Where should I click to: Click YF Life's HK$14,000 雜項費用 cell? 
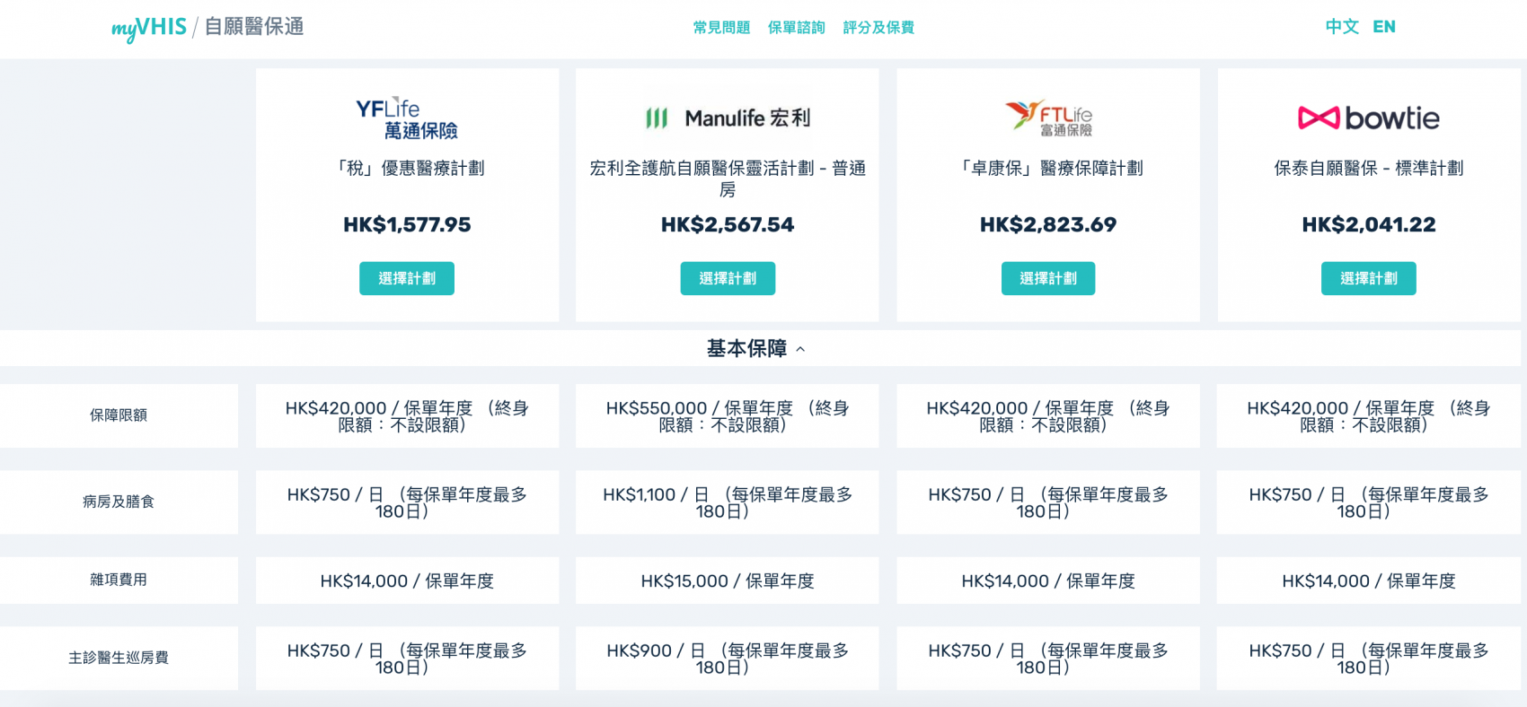click(x=407, y=580)
